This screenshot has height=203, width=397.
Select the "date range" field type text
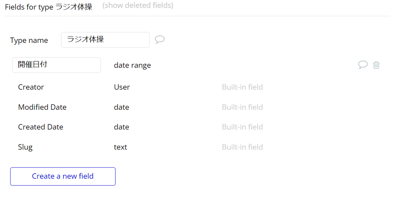(x=132, y=65)
